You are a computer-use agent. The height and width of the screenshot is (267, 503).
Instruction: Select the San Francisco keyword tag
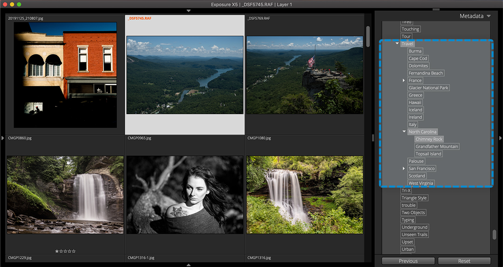(x=421, y=169)
